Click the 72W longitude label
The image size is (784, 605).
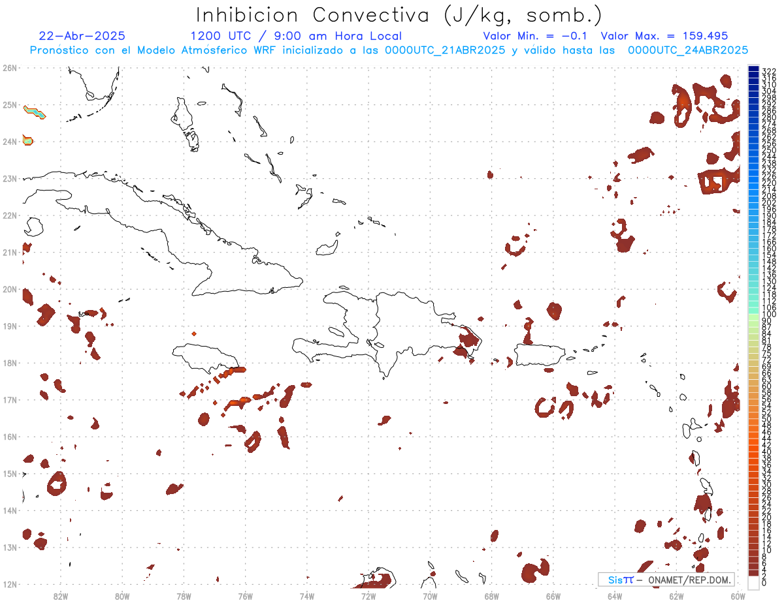368,595
